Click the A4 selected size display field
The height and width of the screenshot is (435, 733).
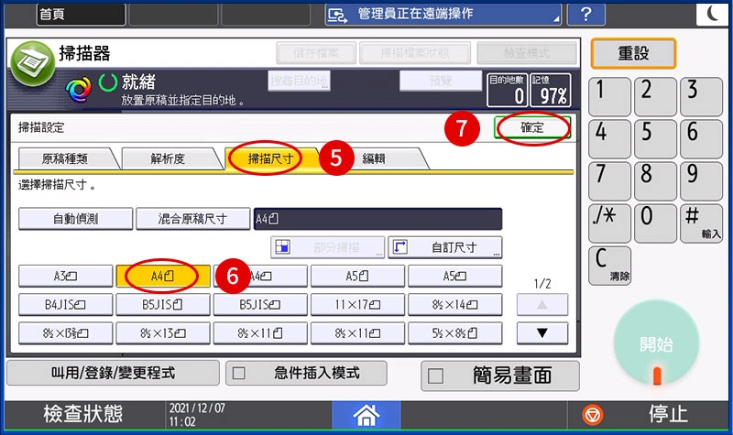pos(377,219)
